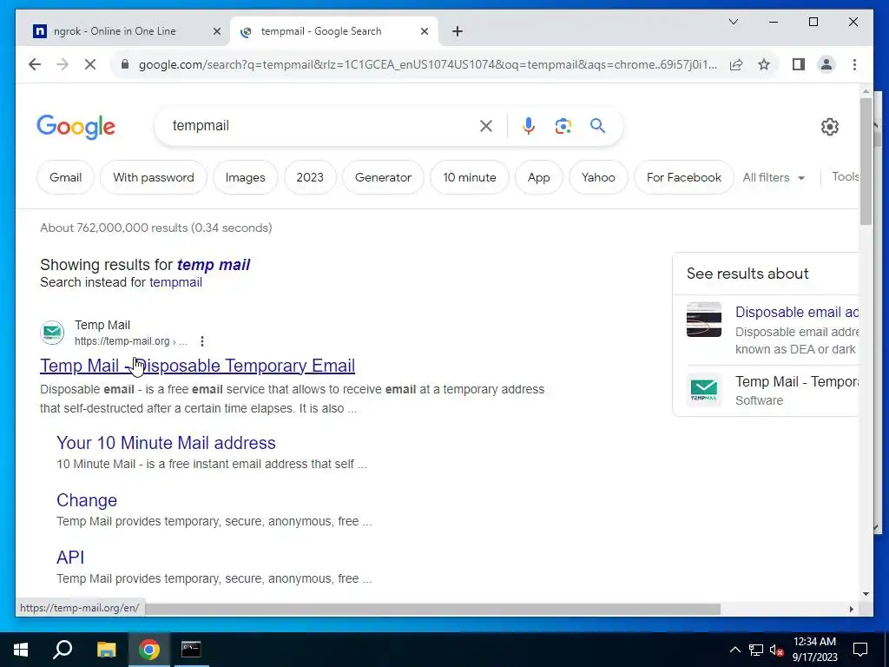Viewport: 889px width, 667px height.
Task: Search instead for tempmail link
Action: (175, 282)
